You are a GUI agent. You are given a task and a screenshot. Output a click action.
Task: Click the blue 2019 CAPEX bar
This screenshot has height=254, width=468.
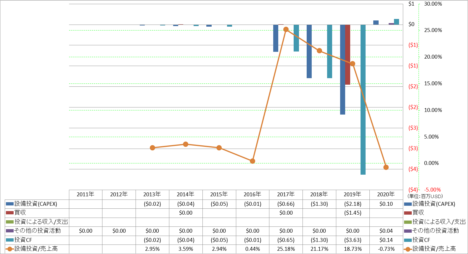tap(342, 70)
